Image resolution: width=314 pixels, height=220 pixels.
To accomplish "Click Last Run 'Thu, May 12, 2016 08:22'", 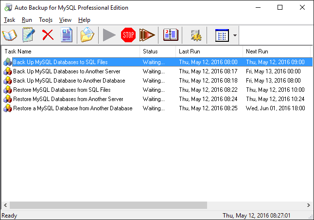I will click(x=208, y=89).
